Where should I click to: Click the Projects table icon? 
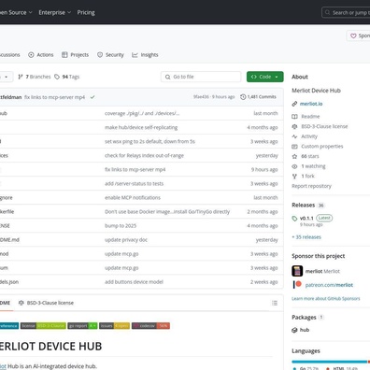[64, 55]
